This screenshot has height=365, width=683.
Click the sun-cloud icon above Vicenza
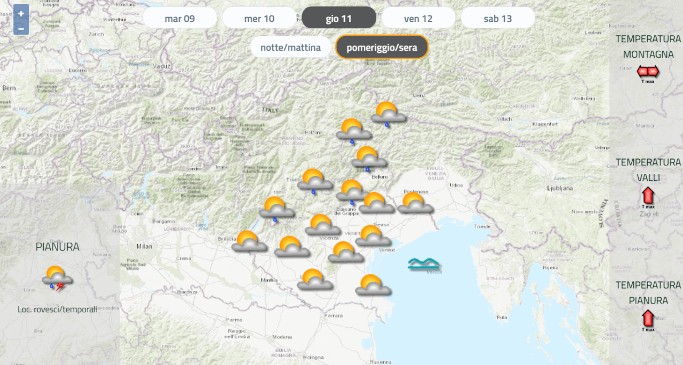(x=322, y=225)
